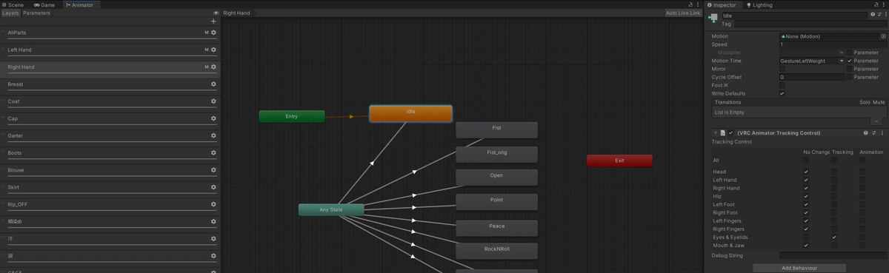
Task: Toggle the eye visibility icon in Animator panel
Action: coord(216,13)
